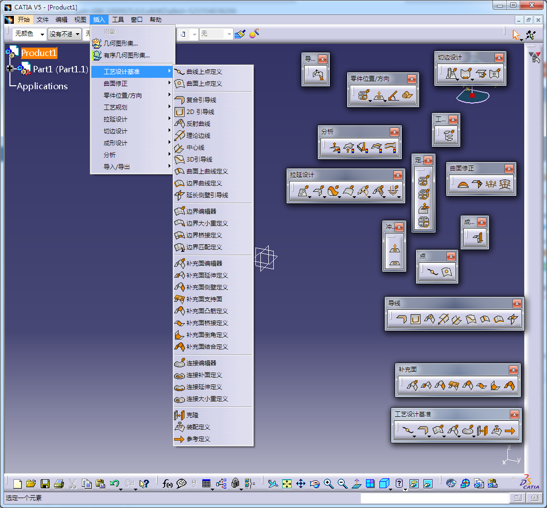Select the Pan tool on the bottom toolbar
This screenshot has height=508, width=547.
pyautogui.click(x=301, y=483)
